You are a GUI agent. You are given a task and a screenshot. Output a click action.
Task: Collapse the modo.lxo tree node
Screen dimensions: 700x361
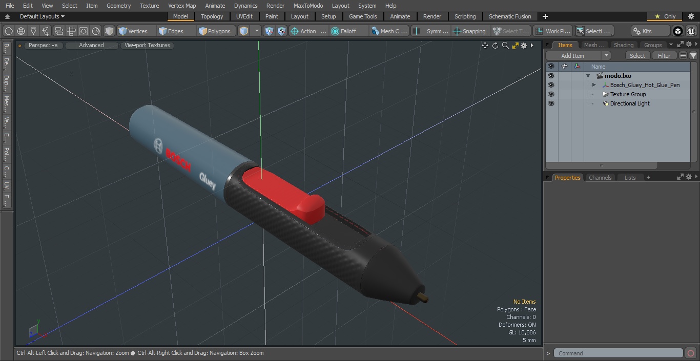pyautogui.click(x=588, y=76)
